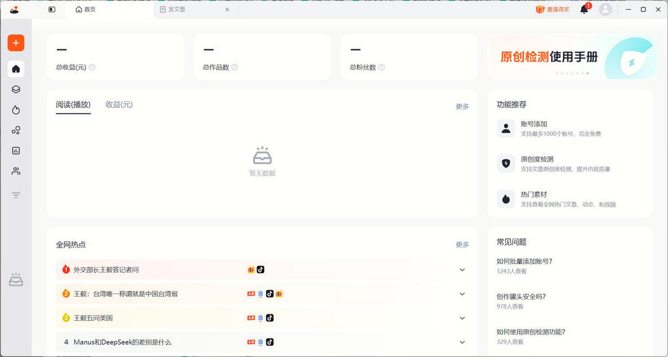The image size is (668, 357).
Task: Click the Douyin icon beside 外交部长王毅答记者问
Action: [260, 269]
